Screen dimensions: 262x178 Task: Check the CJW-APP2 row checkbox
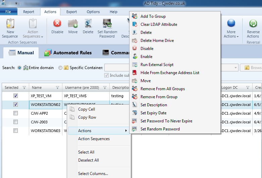(15, 113)
